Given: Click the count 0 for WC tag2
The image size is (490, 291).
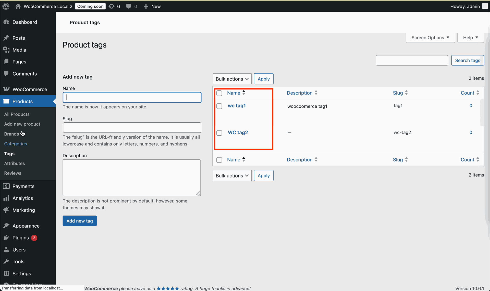Looking at the screenshot, I should coord(471,132).
